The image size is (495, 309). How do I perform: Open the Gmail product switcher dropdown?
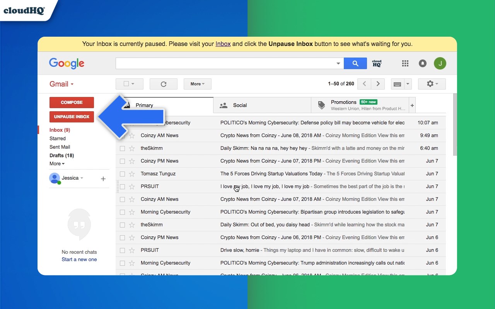(x=61, y=84)
